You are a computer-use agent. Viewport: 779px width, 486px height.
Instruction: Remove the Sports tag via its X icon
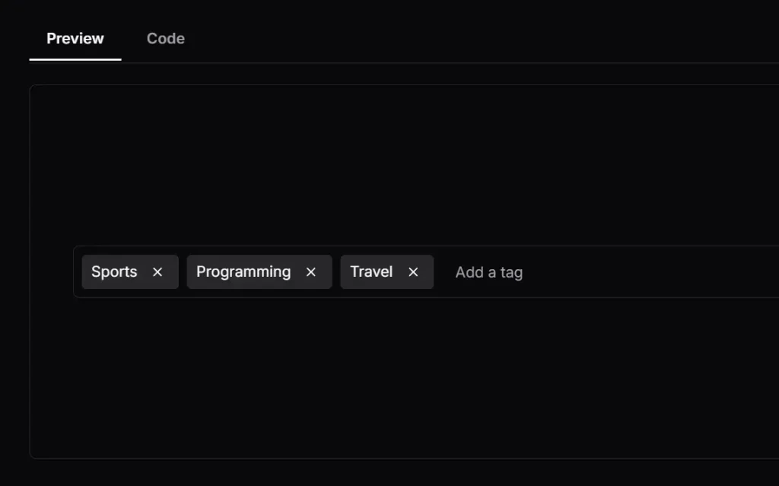pos(157,272)
